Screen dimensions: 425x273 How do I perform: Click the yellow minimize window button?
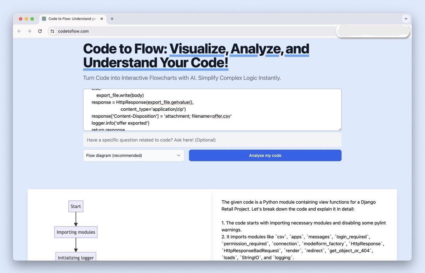click(26, 19)
